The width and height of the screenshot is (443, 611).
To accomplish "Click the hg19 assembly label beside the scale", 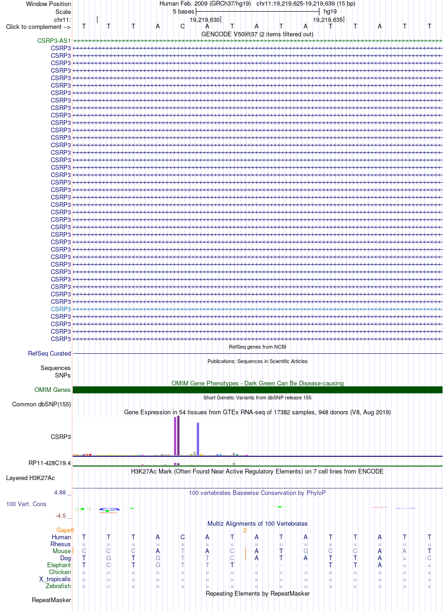I will pyautogui.click(x=330, y=11).
